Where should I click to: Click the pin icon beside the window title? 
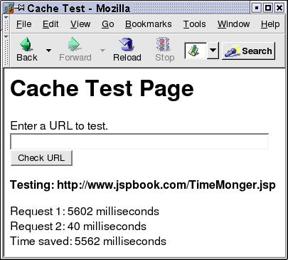(20, 8)
